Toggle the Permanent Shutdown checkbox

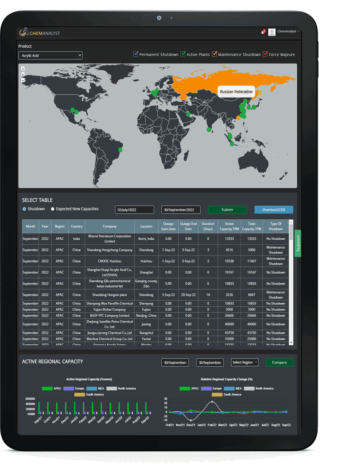point(135,54)
